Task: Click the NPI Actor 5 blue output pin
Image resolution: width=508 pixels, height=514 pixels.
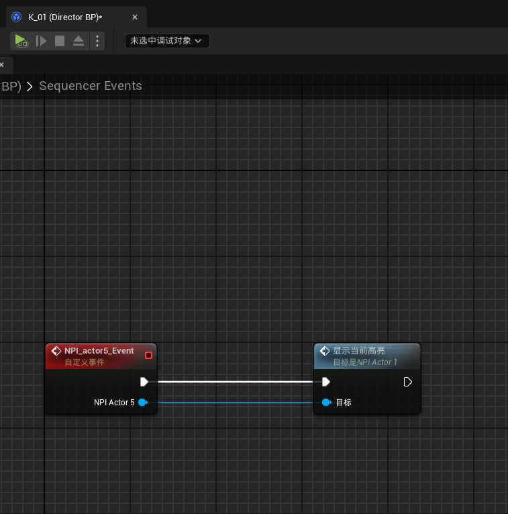Action: pyautogui.click(x=143, y=402)
